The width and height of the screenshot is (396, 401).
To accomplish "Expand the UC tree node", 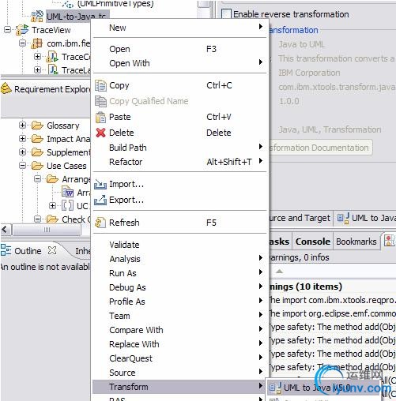I will (53, 205).
